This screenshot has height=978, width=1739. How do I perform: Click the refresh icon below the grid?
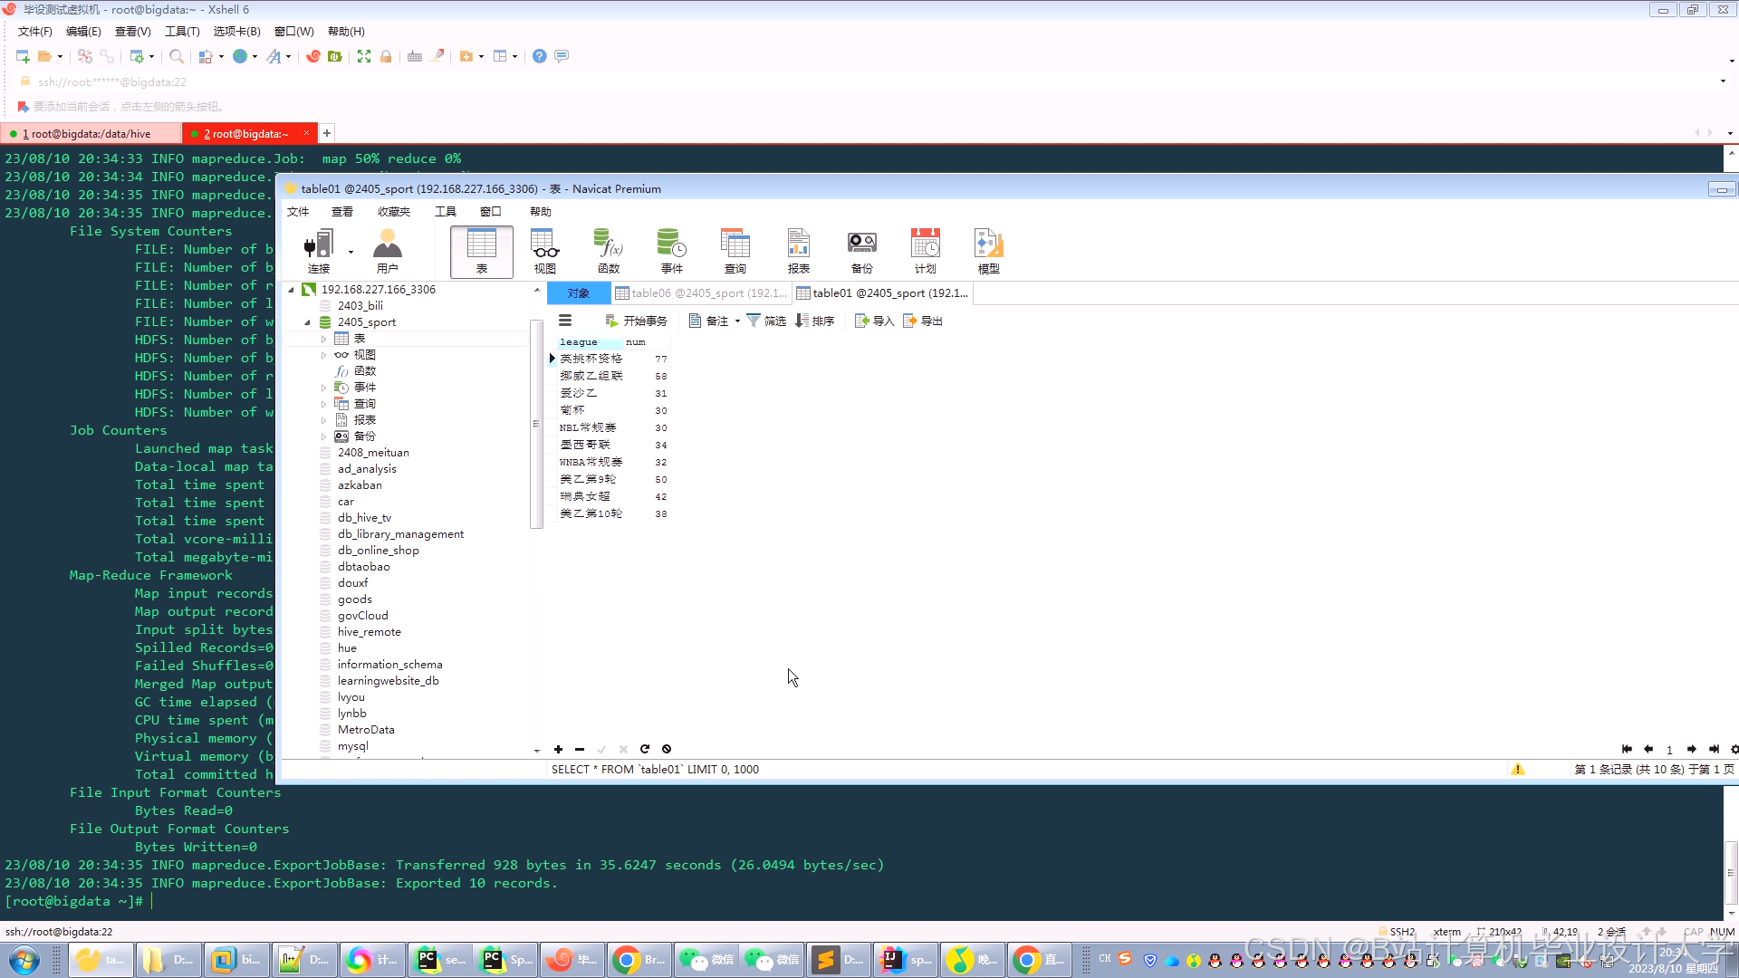[x=645, y=749]
